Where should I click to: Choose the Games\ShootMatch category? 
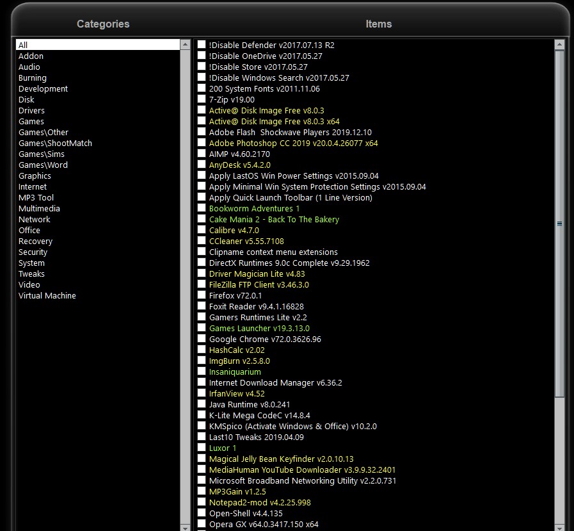(x=55, y=143)
